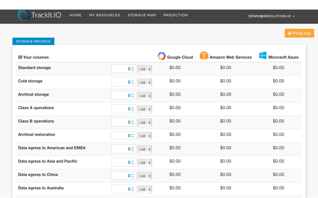Open the STORAGE MAP page
318x198 pixels.
pos(142,15)
